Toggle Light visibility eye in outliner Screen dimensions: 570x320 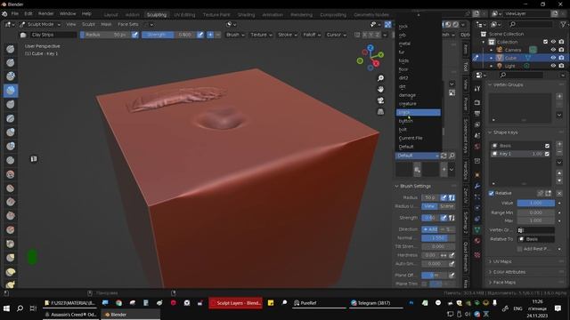[553, 66]
